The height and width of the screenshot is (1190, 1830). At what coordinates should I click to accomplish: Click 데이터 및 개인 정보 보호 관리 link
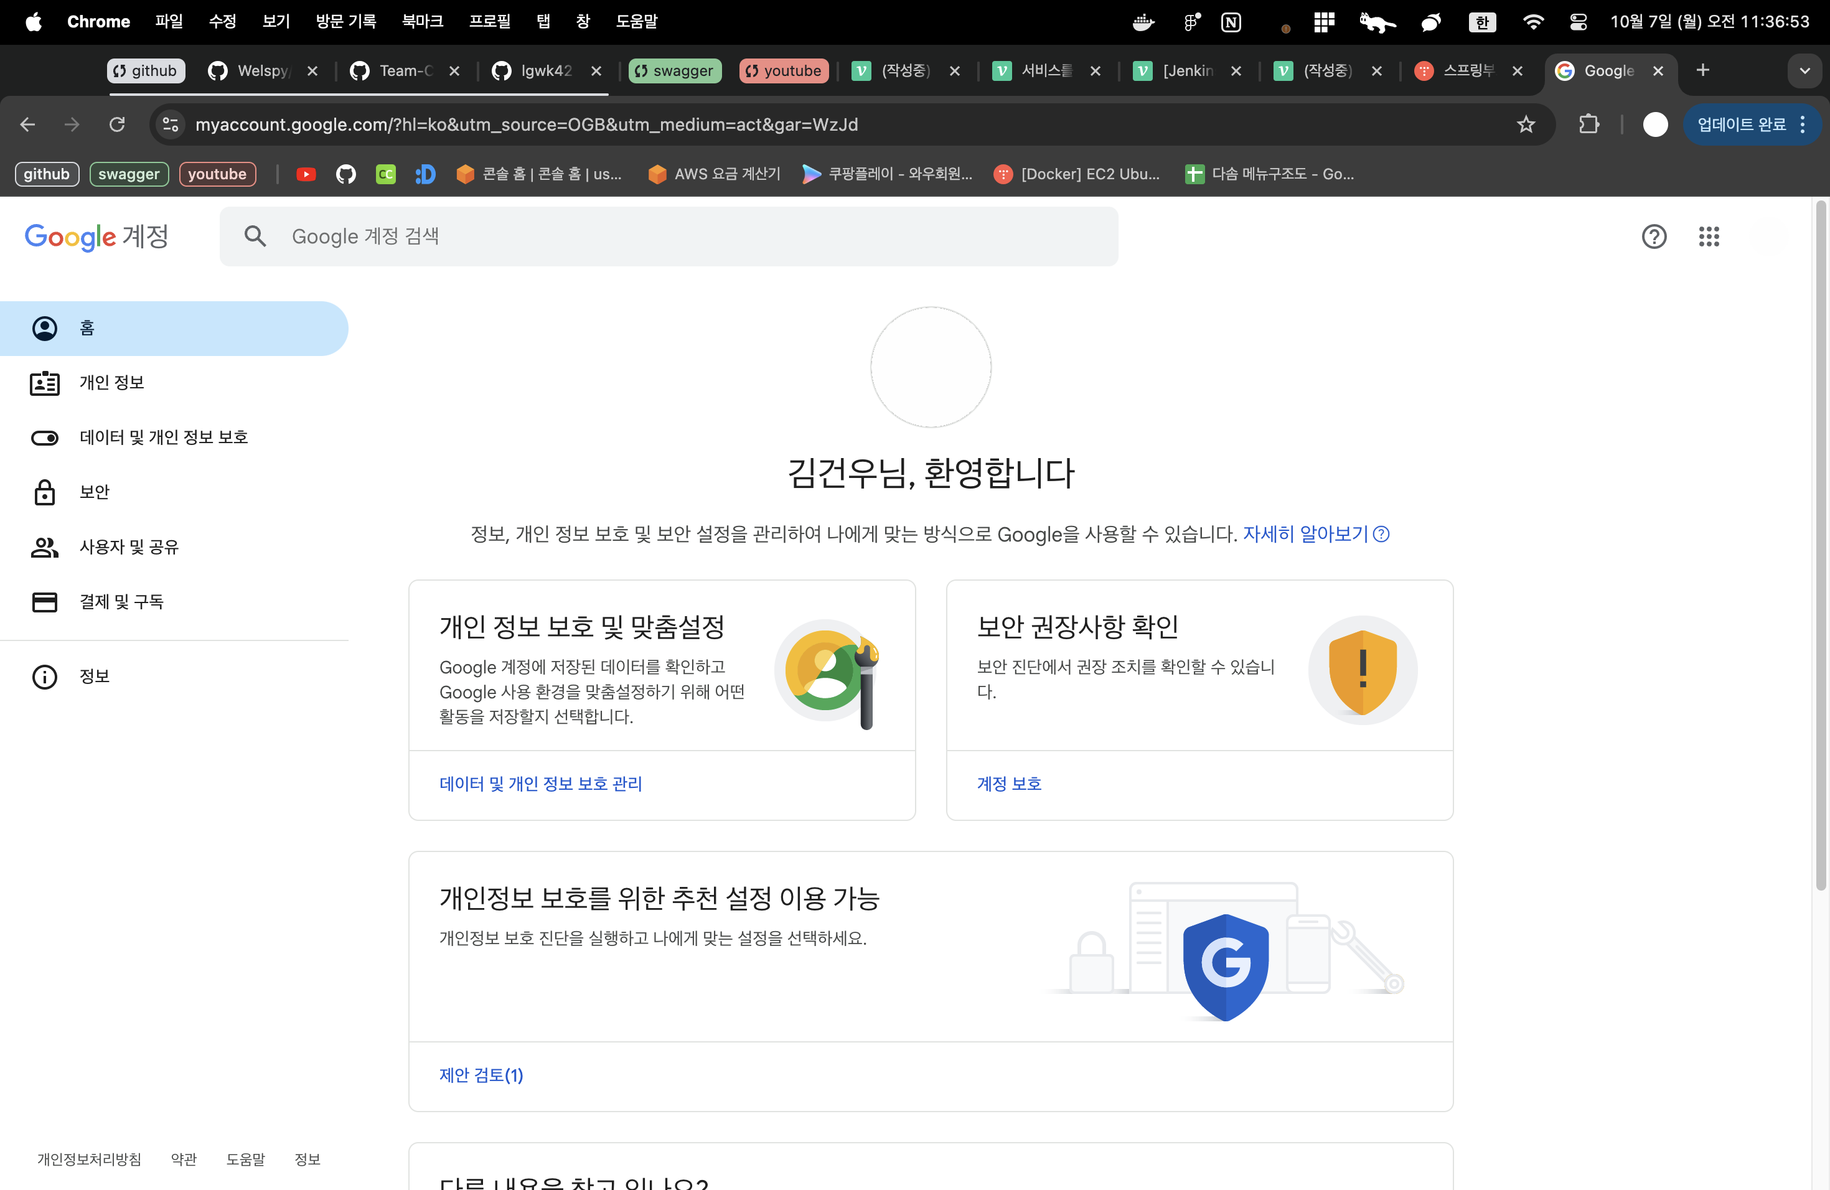coord(540,784)
